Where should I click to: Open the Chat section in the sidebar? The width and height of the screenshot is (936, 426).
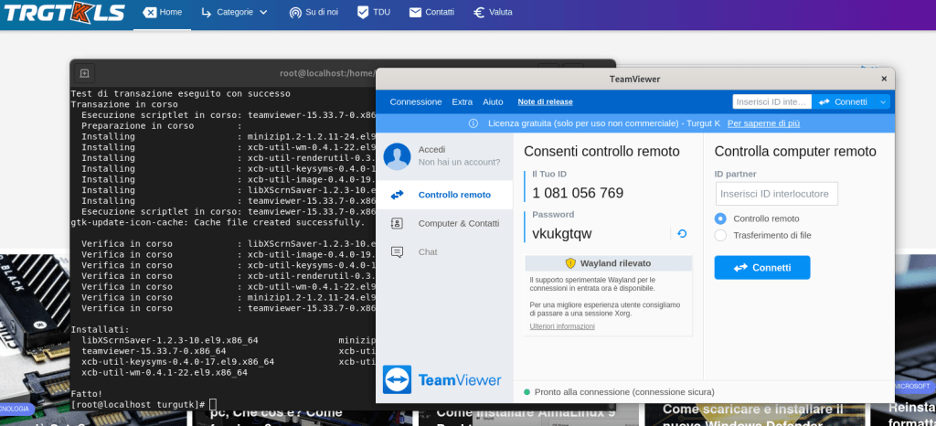[x=427, y=251]
